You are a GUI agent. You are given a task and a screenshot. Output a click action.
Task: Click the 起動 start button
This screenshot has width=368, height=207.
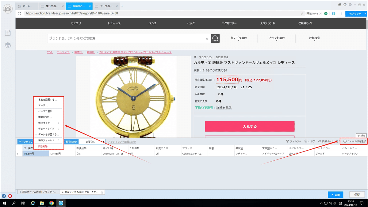click(x=335, y=195)
